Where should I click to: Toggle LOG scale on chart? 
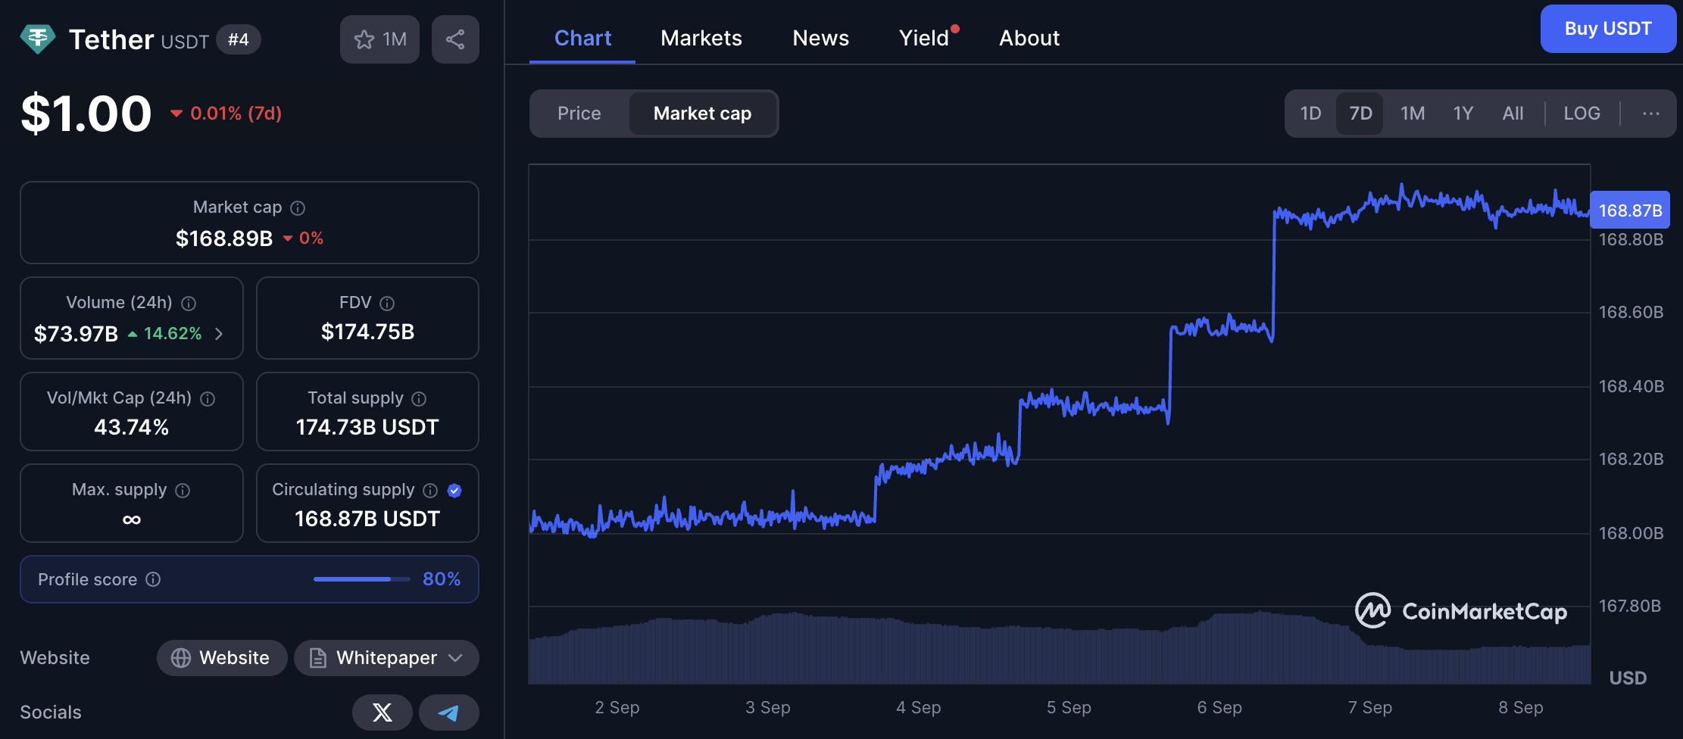[x=1582, y=114]
